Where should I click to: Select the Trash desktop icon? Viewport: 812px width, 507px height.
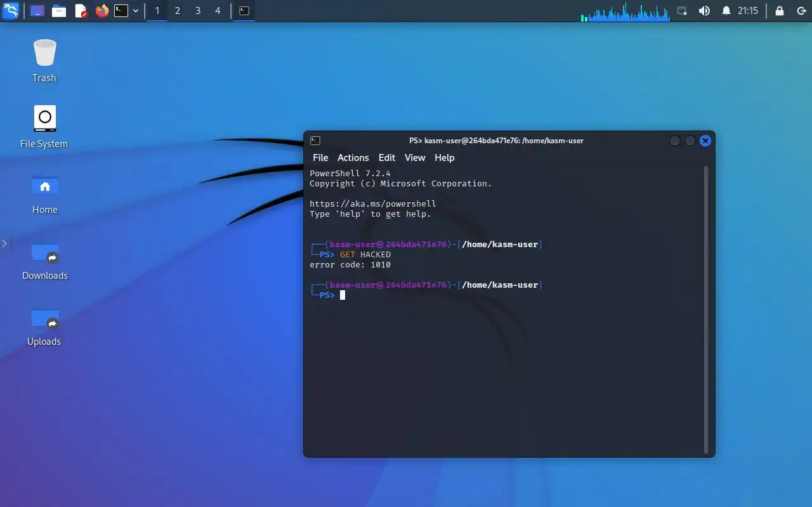tap(44, 60)
